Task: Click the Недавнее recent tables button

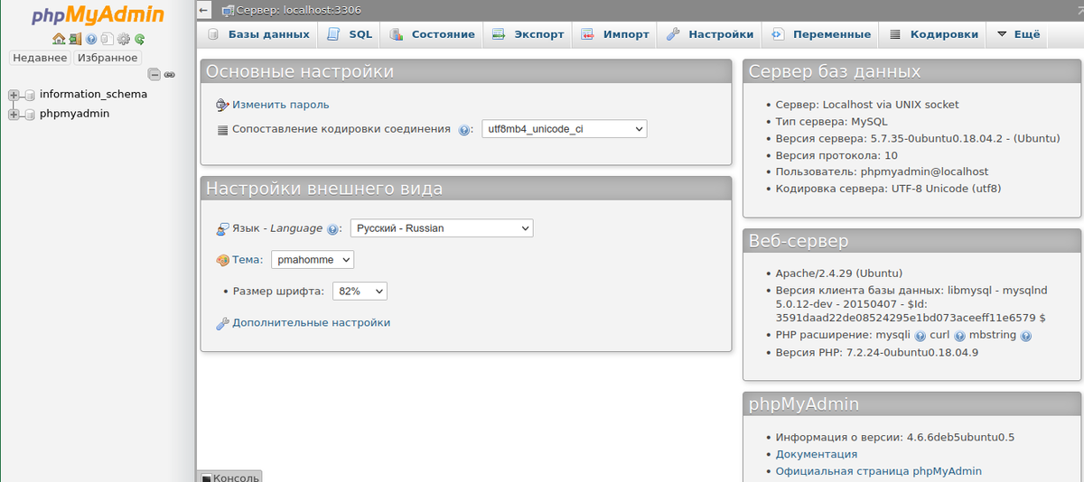Action: pyautogui.click(x=40, y=58)
